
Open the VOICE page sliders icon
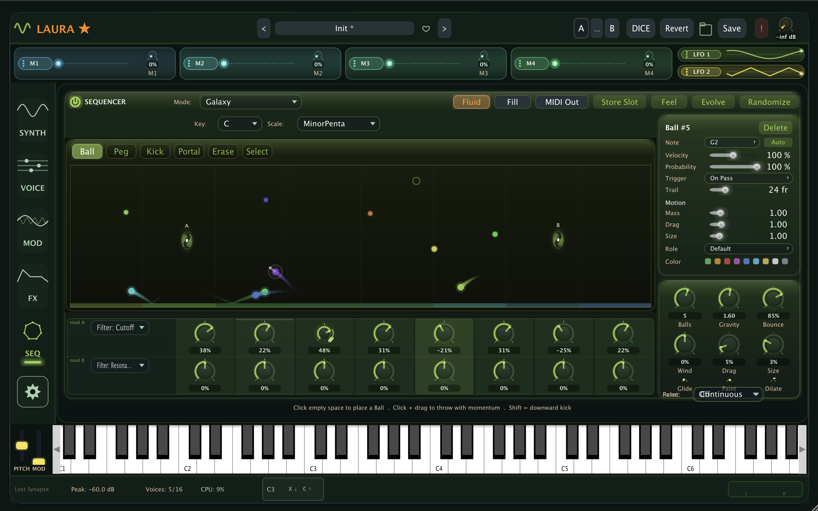(32, 166)
